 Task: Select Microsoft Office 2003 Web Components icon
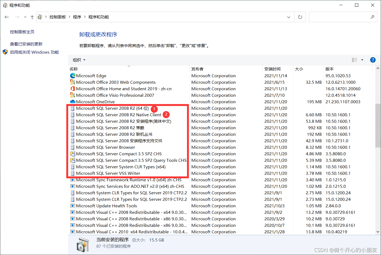pos(73,82)
